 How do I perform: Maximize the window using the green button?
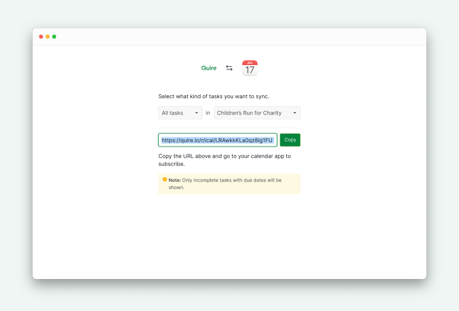point(54,37)
